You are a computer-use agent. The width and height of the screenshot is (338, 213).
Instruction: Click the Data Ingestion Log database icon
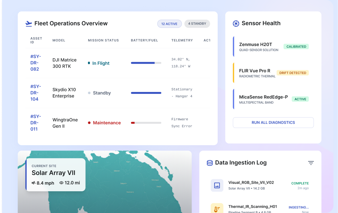click(x=209, y=163)
